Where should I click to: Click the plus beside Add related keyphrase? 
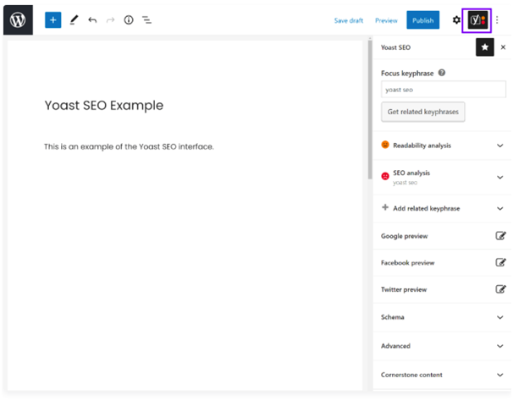pyautogui.click(x=385, y=207)
